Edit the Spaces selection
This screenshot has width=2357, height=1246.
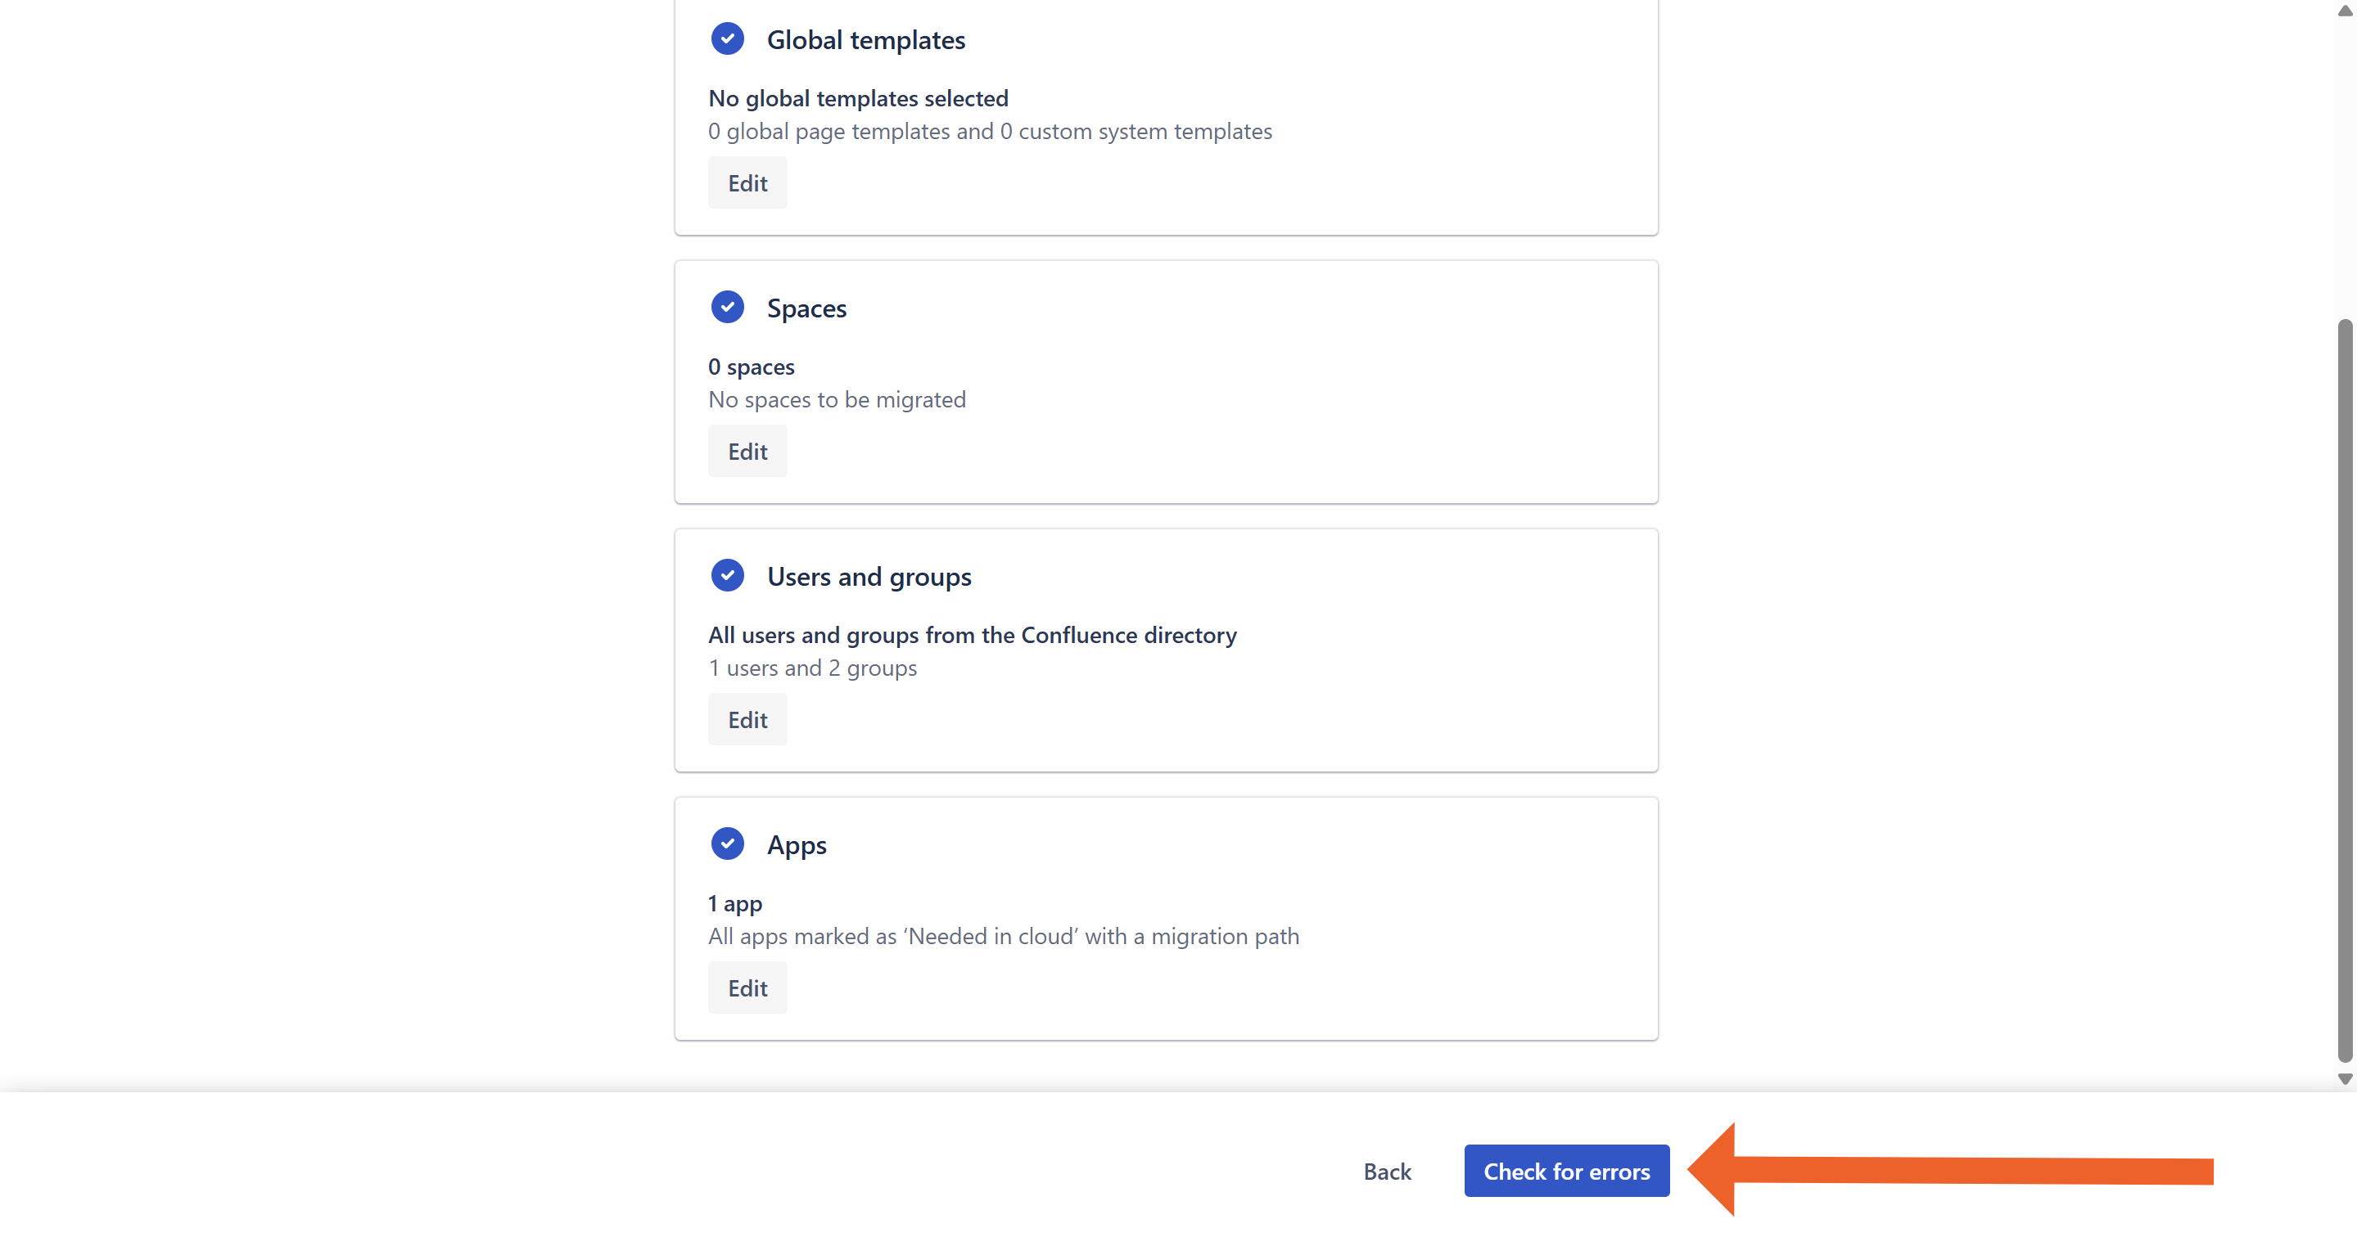pos(747,452)
